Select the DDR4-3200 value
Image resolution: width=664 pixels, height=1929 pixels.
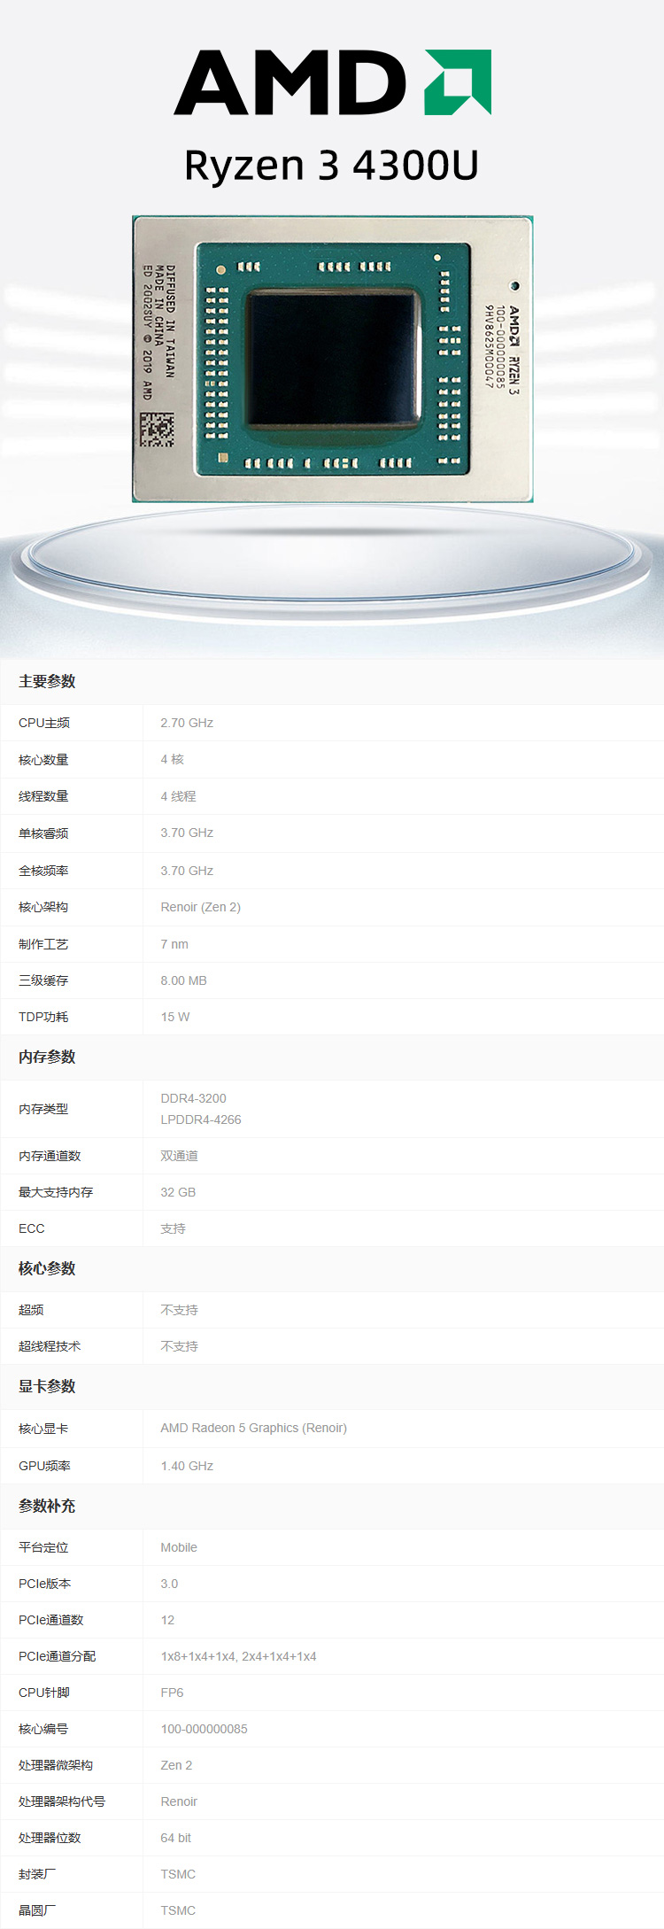pos(193,1098)
